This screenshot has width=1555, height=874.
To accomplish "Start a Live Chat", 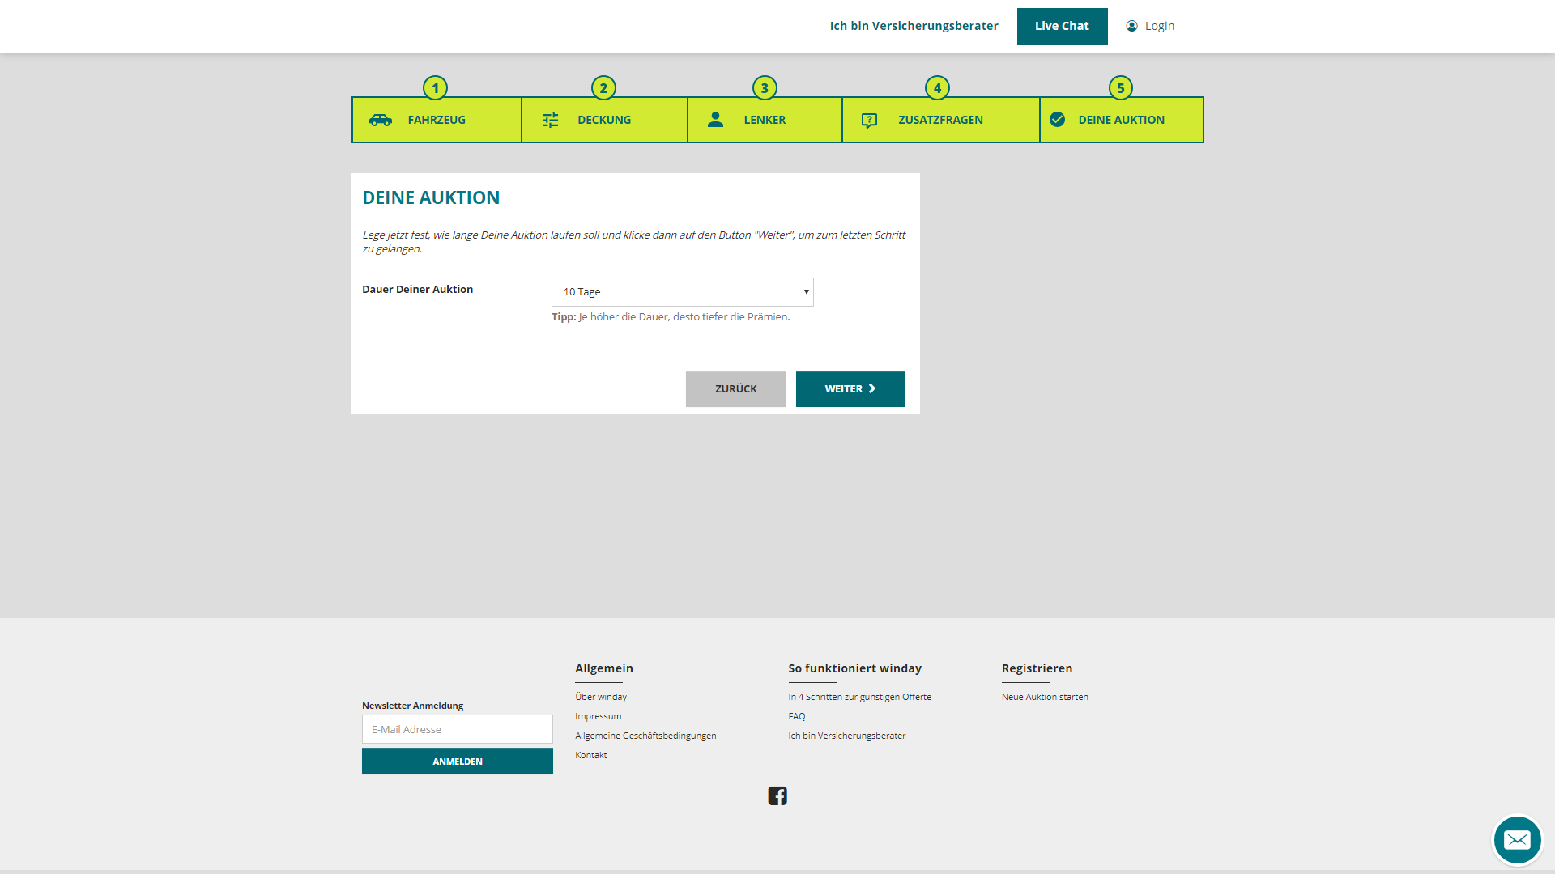I will coord(1062,26).
